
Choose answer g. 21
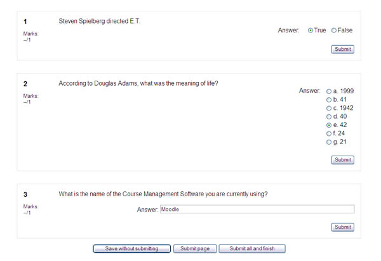point(329,142)
